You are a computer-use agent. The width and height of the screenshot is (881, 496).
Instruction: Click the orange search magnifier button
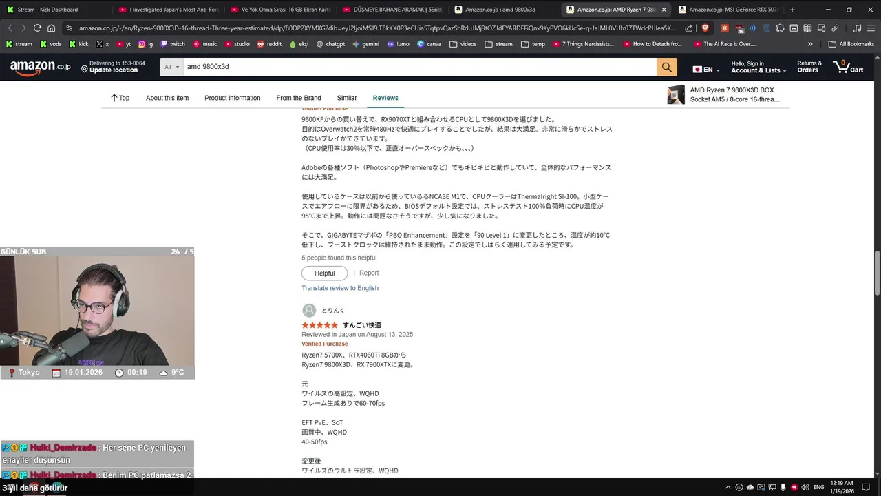[667, 67]
